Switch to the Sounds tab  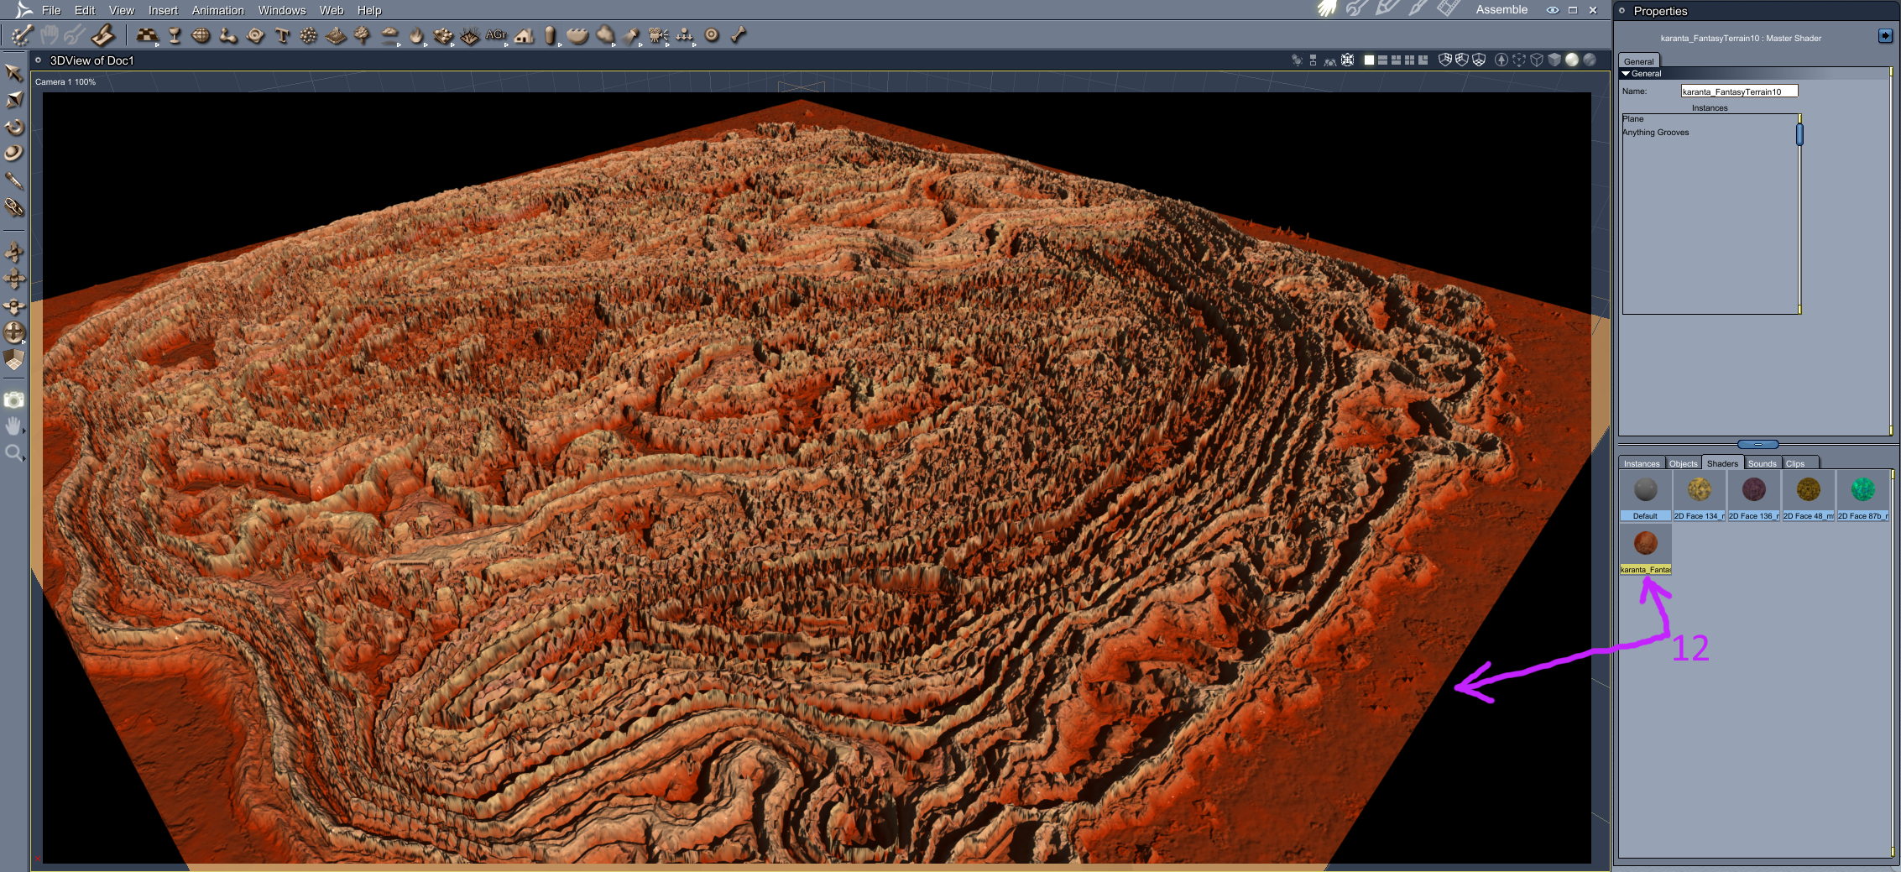(x=1763, y=463)
